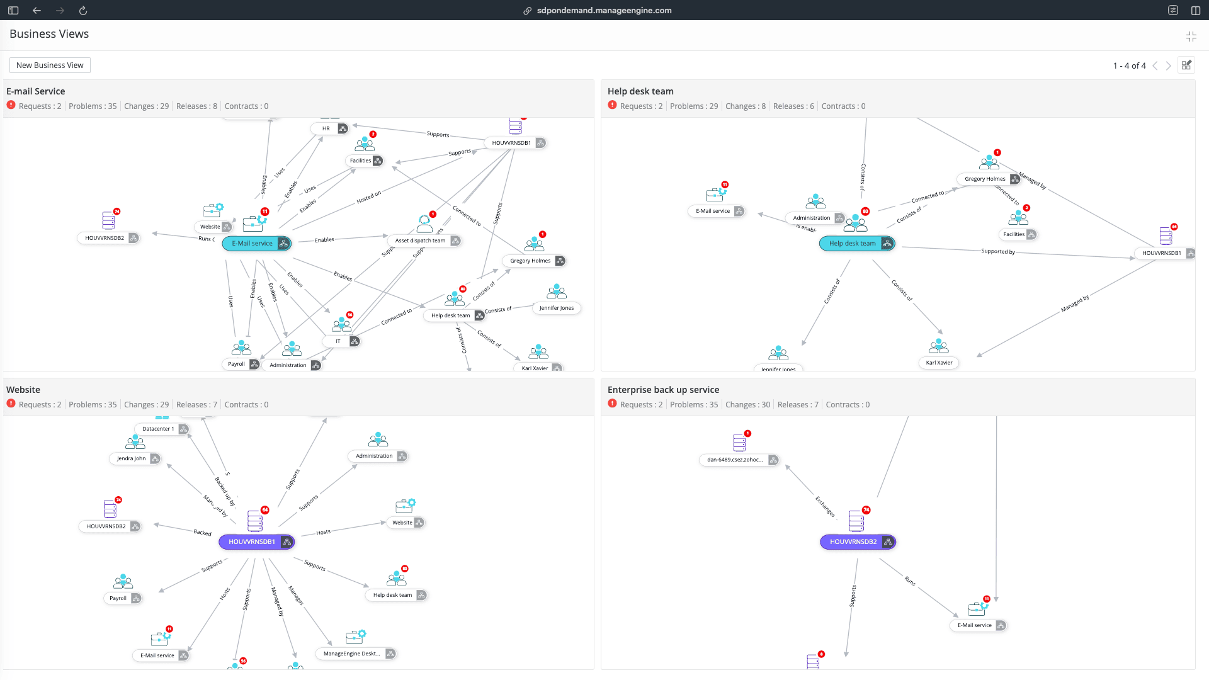Click the Jennifer Jones user node
1209x680 pixels.
(x=557, y=308)
